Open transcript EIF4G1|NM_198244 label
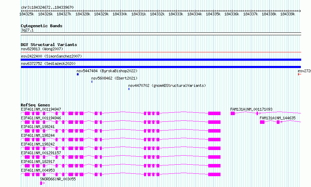311x187 pixels. pos(38,135)
